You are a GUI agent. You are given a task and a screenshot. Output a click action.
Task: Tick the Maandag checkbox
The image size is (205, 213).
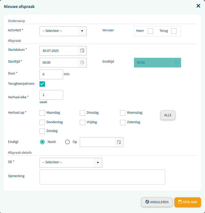click(x=42, y=113)
